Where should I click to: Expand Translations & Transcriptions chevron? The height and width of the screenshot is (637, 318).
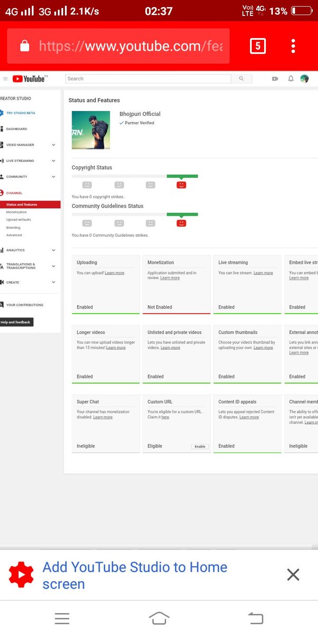click(x=54, y=266)
